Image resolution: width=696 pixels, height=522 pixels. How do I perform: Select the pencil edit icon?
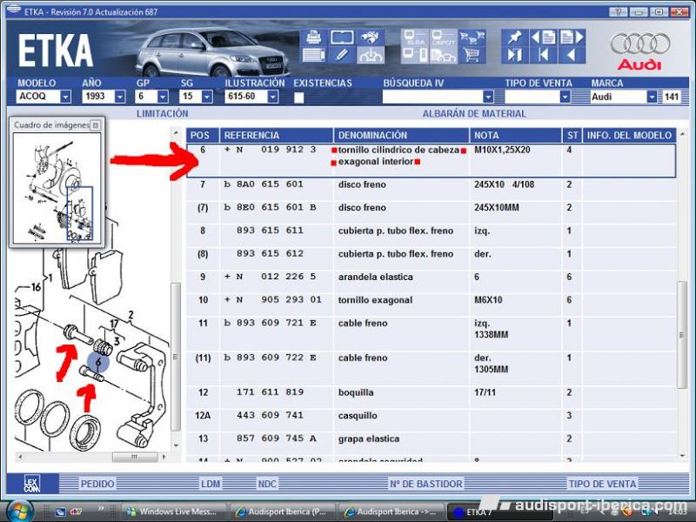pyautogui.click(x=342, y=56)
